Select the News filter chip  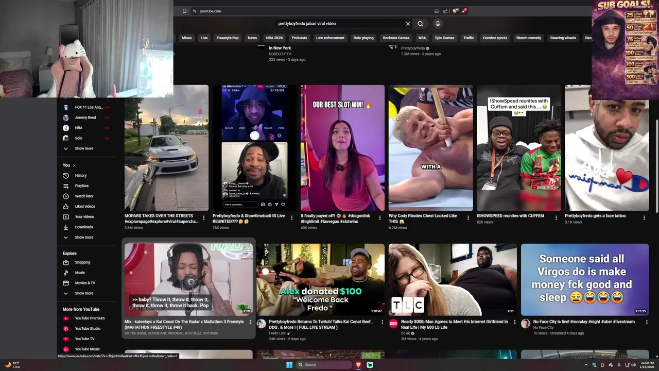click(x=252, y=38)
